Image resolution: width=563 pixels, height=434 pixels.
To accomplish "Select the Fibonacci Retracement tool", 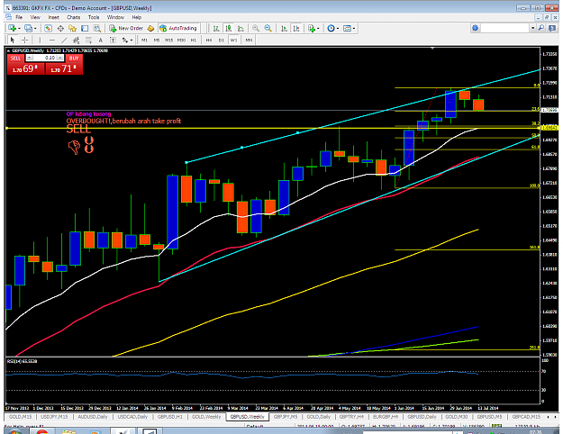I will 88,41.
